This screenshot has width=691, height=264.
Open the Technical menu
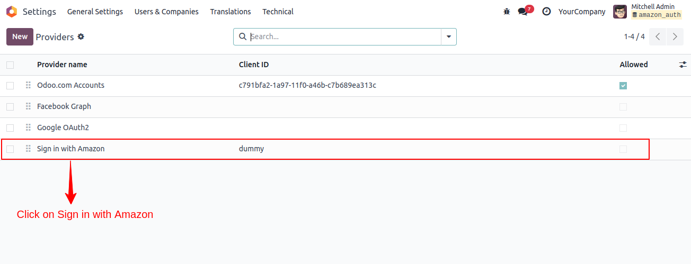(x=278, y=11)
